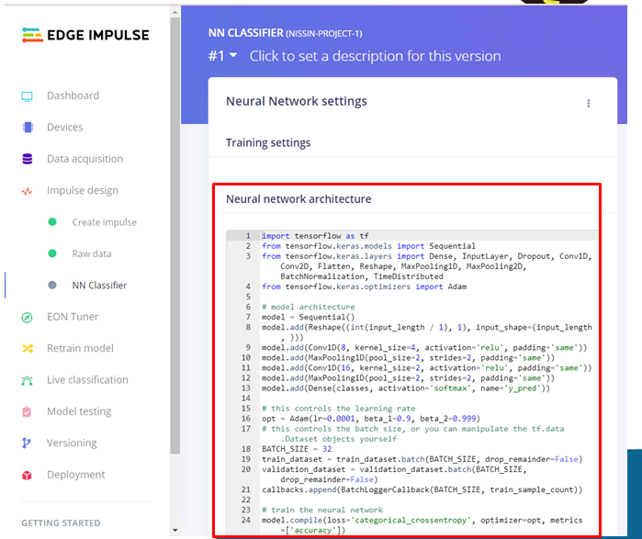Viewport: 642px width, 539px height.
Task: Click the Versioning branch icon
Action: point(27,443)
